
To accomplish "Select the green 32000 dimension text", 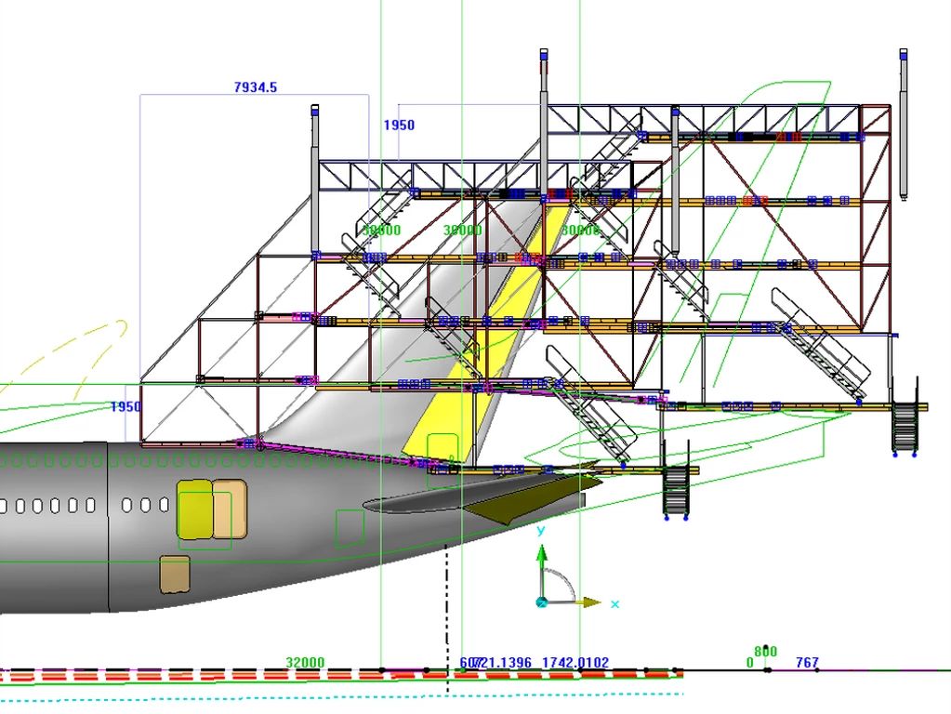I will 305,663.
